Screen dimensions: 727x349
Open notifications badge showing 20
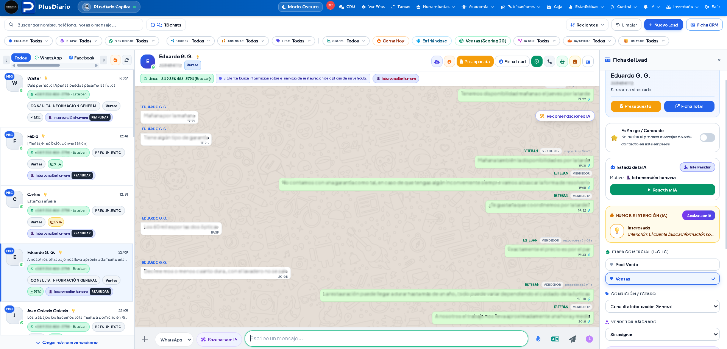click(330, 5)
